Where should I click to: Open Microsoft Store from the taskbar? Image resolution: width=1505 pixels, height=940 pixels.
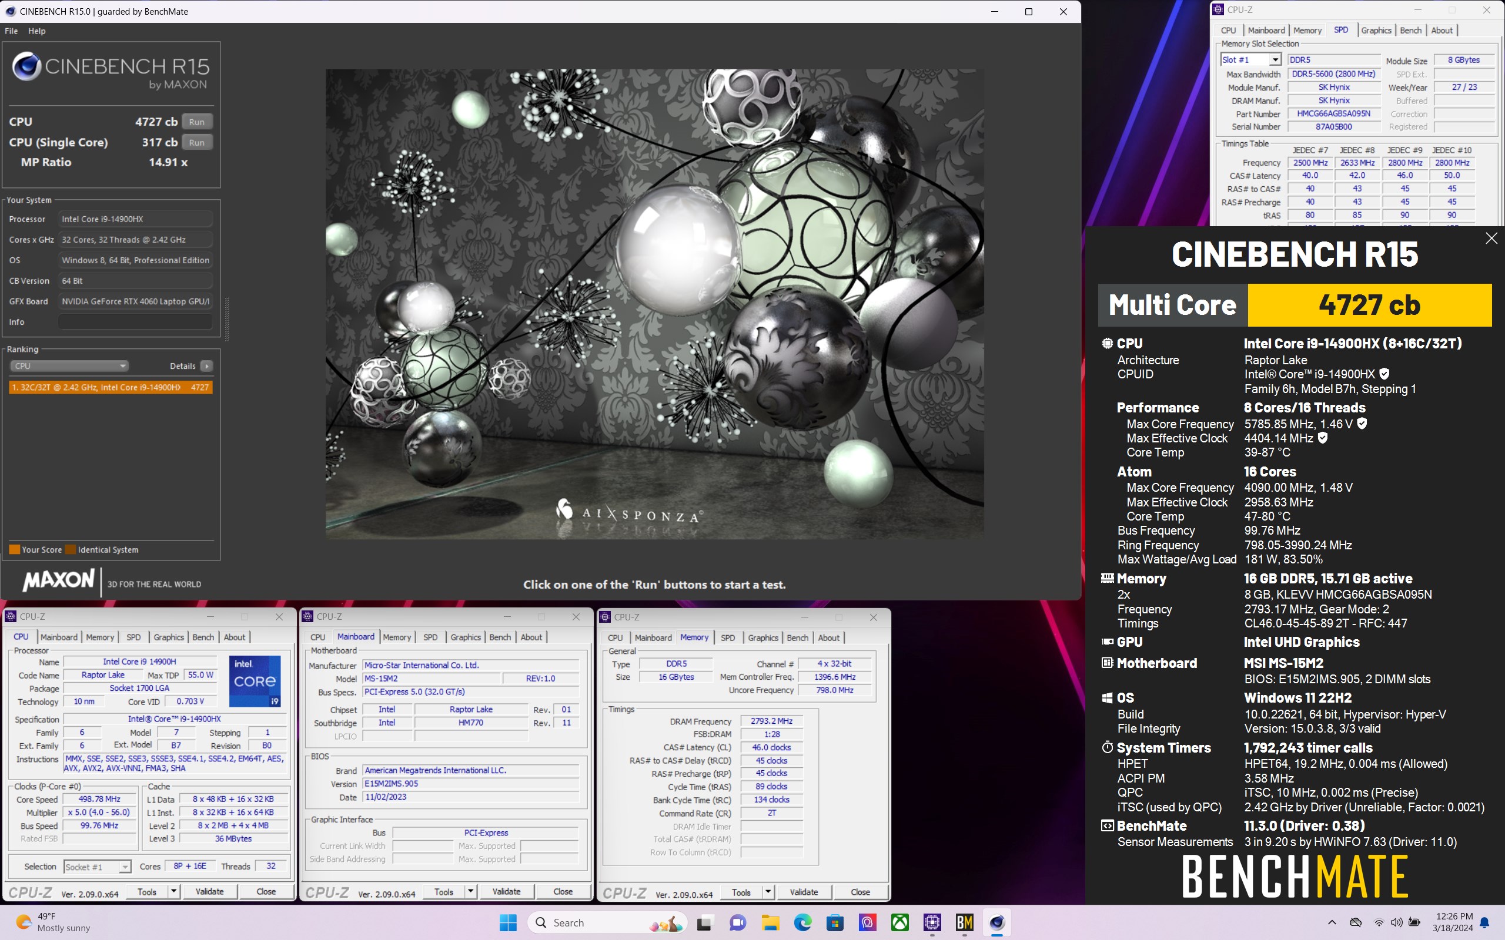click(x=835, y=922)
